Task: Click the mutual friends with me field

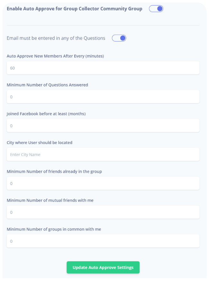Action: pyautogui.click(x=103, y=212)
